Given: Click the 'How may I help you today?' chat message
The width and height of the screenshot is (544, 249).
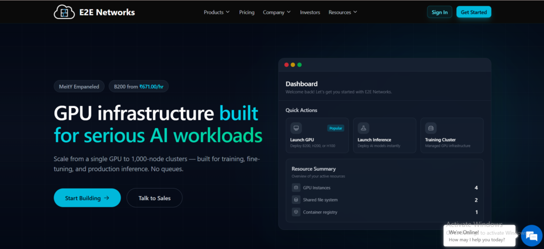Looking at the screenshot, I should pos(477,239).
